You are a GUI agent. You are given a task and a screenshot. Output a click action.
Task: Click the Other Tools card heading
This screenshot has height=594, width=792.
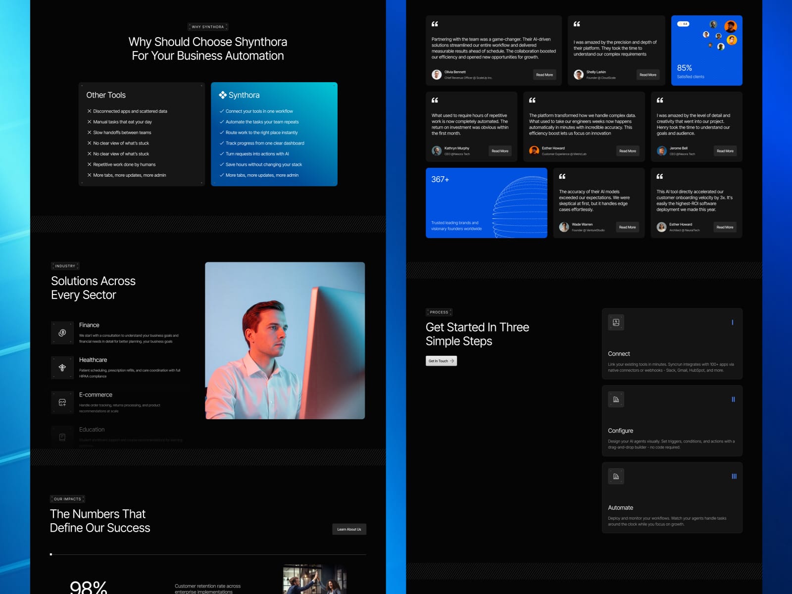106,95
